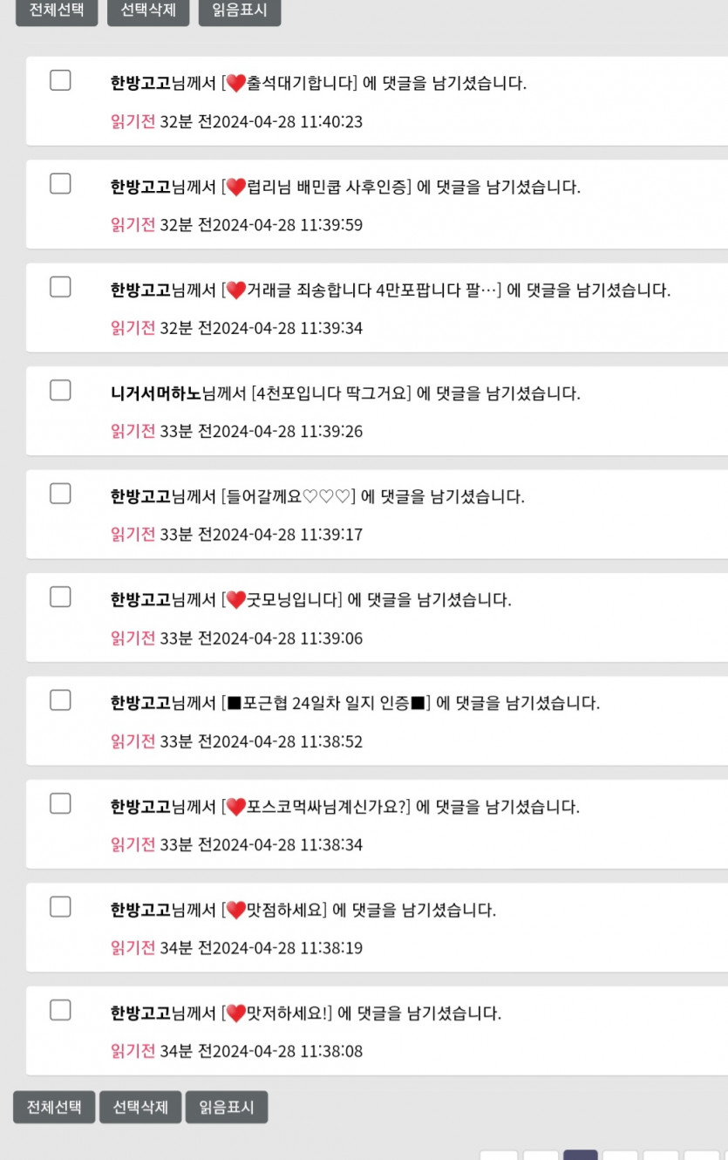Check the box beside 맛점하세요 notification
The height and width of the screenshot is (1160, 728).
click(60, 906)
